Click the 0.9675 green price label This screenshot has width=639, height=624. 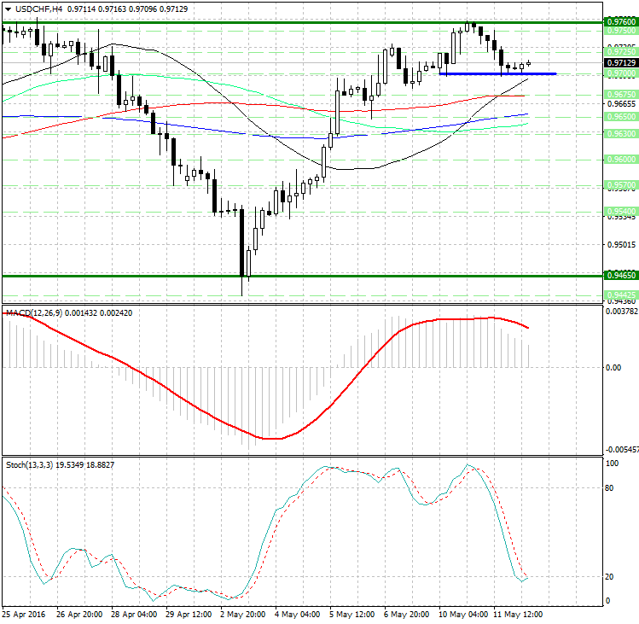click(x=619, y=94)
